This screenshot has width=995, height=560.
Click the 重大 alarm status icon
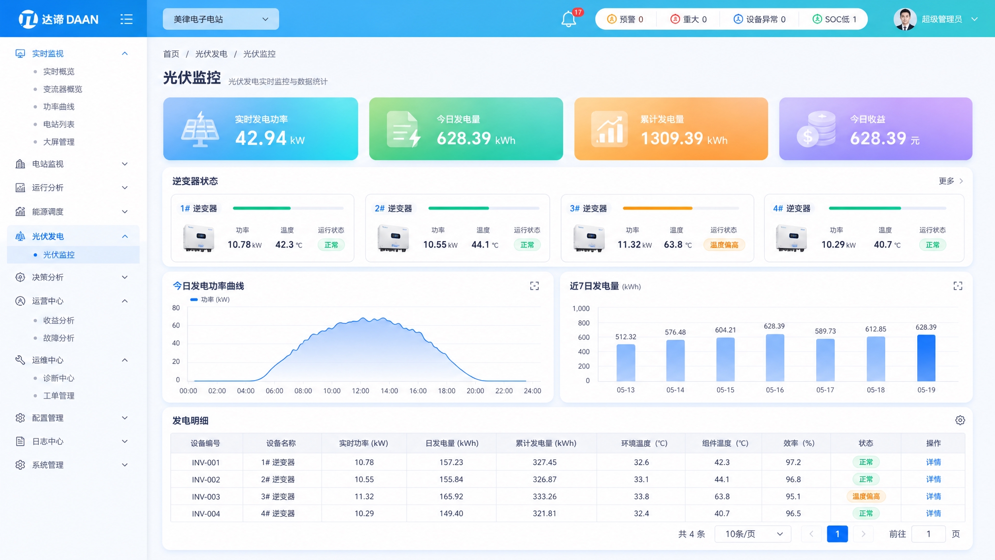coord(675,19)
